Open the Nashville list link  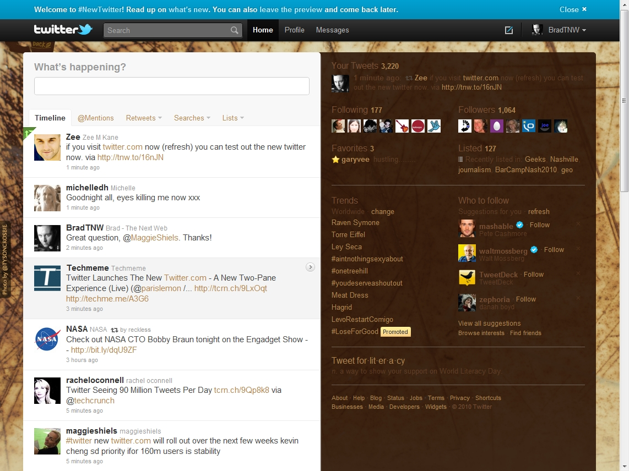[564, 160]
